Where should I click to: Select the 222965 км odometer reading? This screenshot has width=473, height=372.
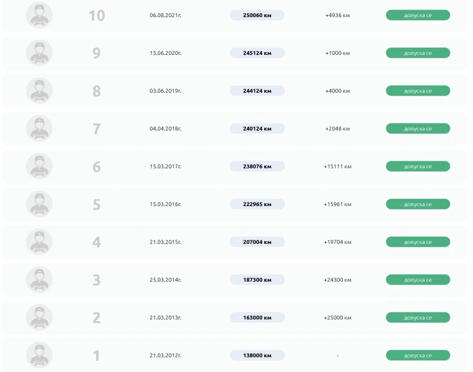257,204
